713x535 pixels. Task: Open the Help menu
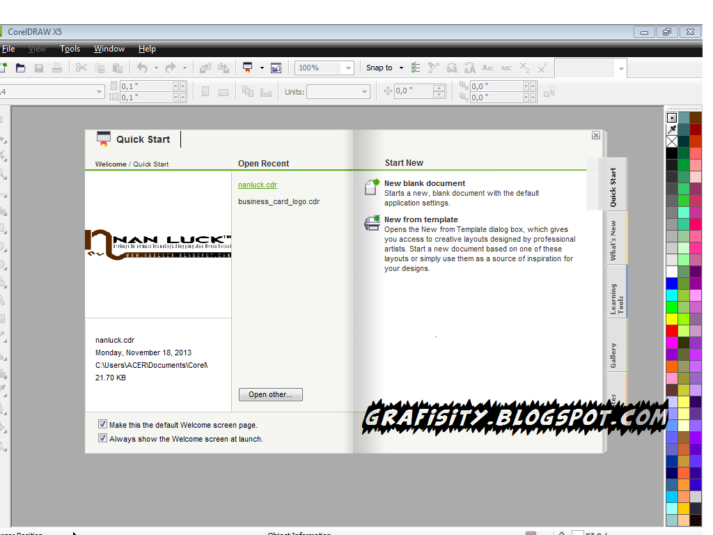(147, 49)
